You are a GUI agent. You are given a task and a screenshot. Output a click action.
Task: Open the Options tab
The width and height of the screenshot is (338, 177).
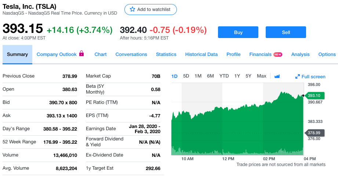[327, 54]
